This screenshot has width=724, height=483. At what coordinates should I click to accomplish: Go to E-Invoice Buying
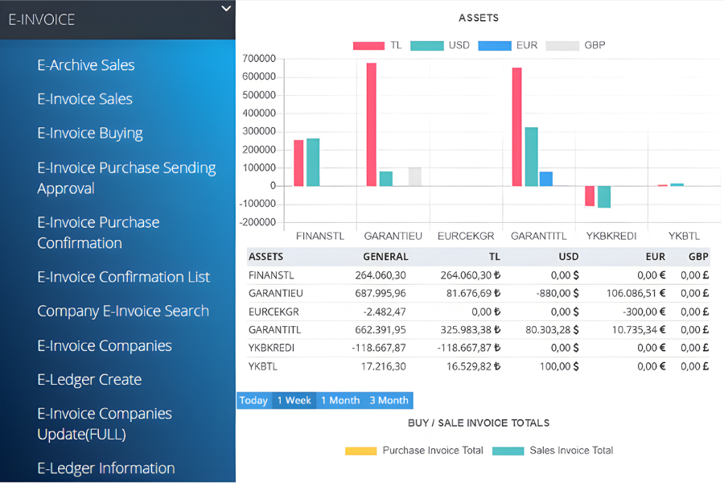tap(90, 134)
